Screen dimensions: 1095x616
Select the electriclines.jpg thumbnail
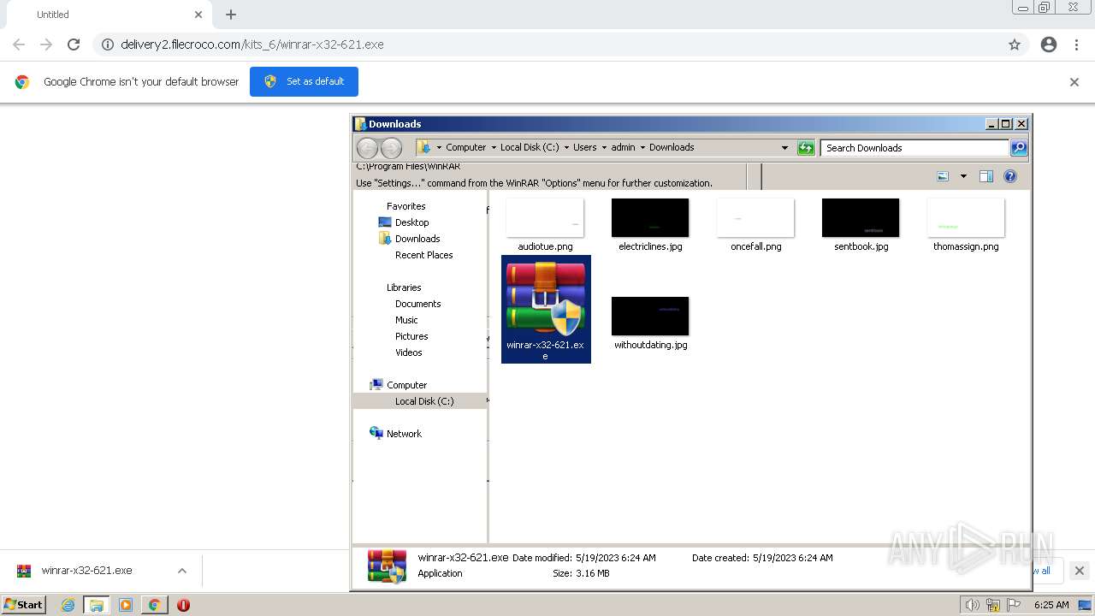pos(650,218)
